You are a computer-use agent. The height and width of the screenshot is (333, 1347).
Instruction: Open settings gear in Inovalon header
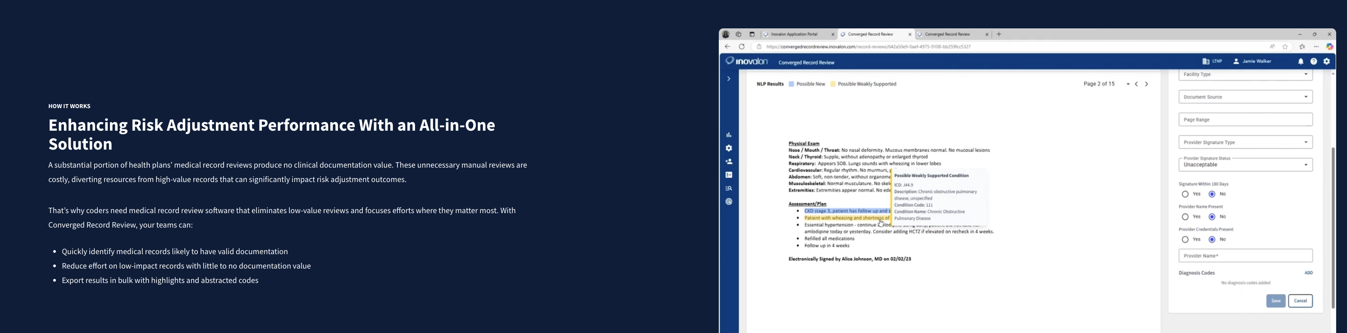coord(1327,62)
